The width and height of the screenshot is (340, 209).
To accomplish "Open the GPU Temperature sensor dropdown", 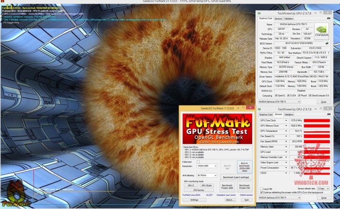I will coord(286,131).
